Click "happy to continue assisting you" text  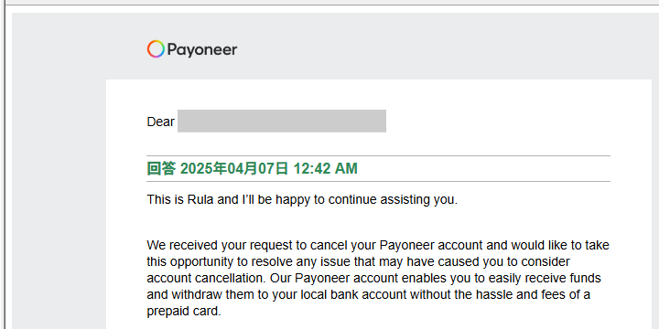tap(366, 200)
